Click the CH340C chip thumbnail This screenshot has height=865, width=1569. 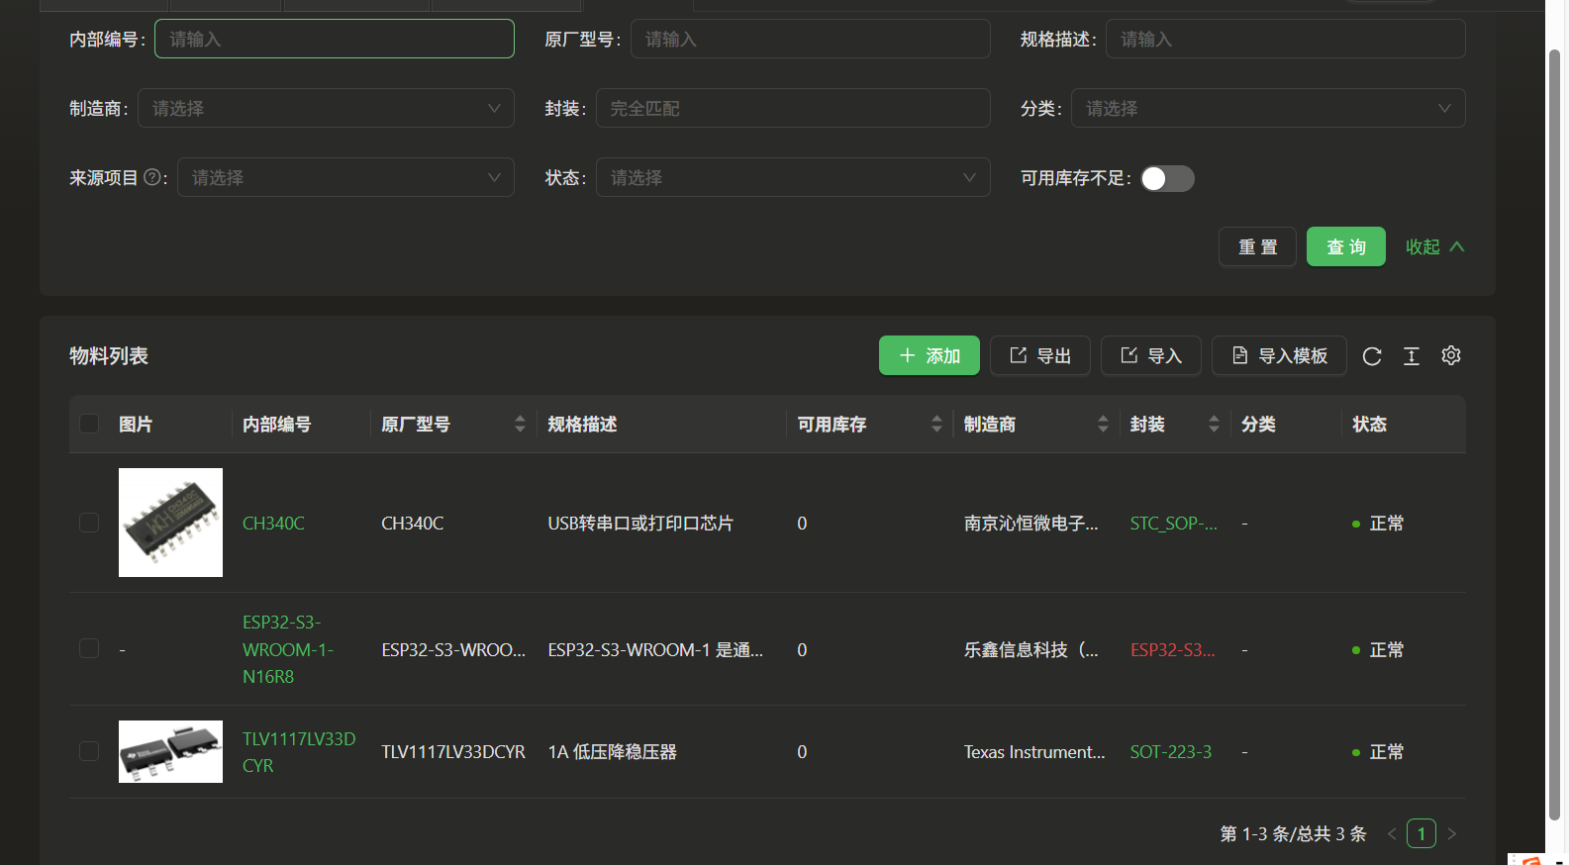[170, 523]
